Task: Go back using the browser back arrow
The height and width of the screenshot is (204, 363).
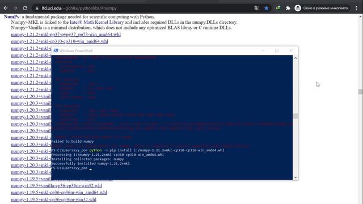Action: coord(6,8)
